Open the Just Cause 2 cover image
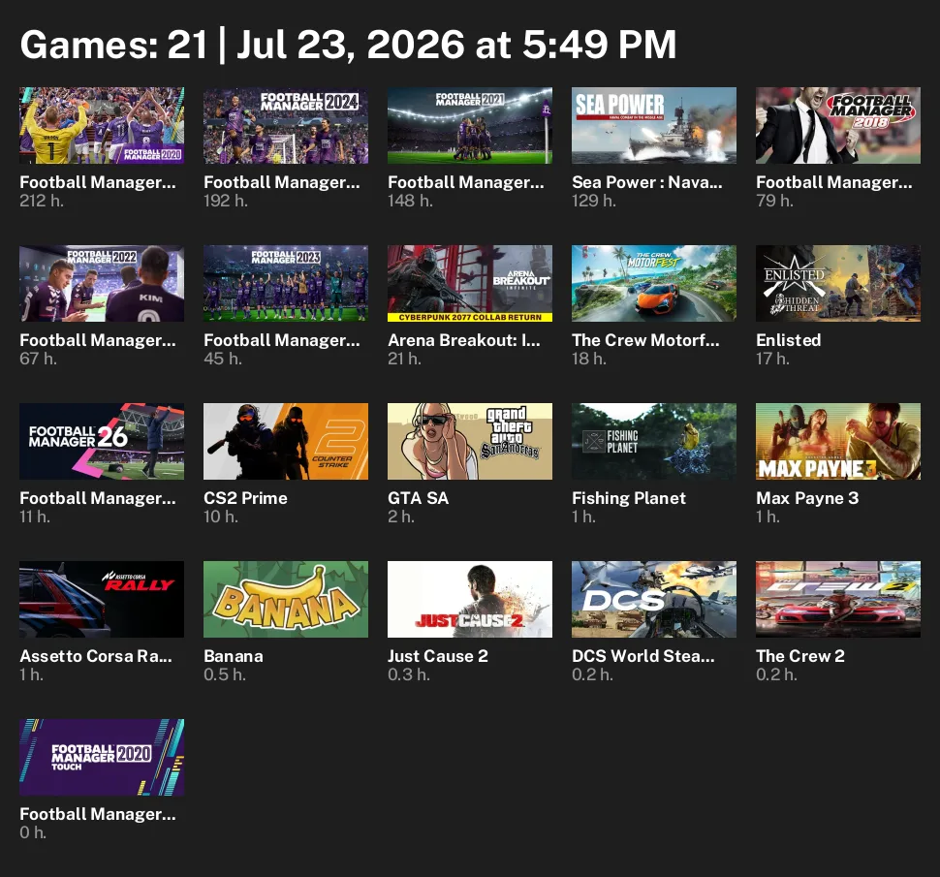940x877 pixels. coord(470,599)
